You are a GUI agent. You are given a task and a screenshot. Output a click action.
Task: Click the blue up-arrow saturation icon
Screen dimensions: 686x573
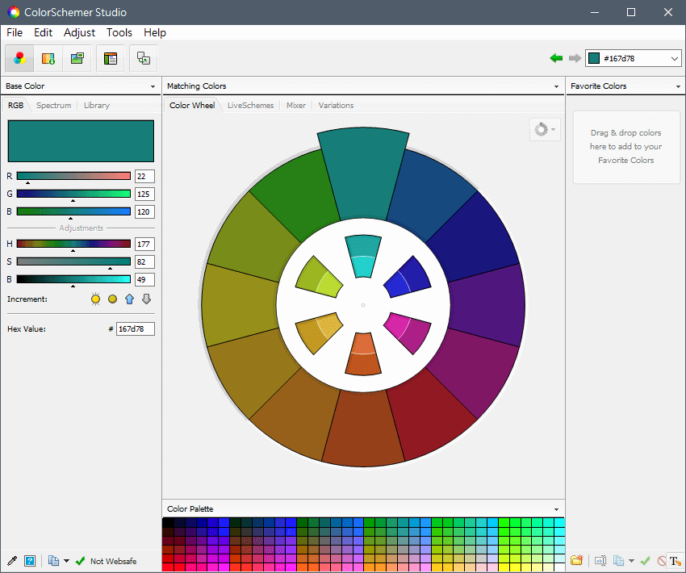pos(129,299)
